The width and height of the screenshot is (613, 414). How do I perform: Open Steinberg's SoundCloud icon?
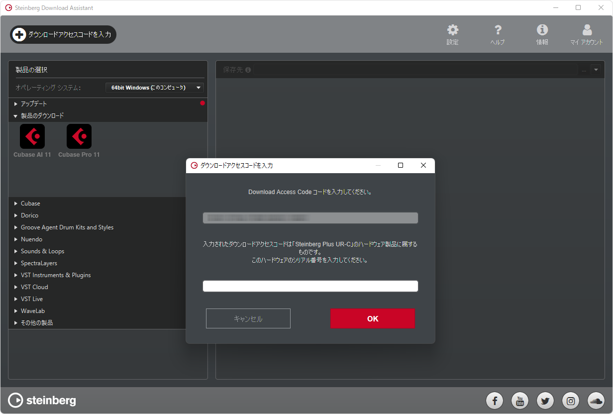point(596,400)
